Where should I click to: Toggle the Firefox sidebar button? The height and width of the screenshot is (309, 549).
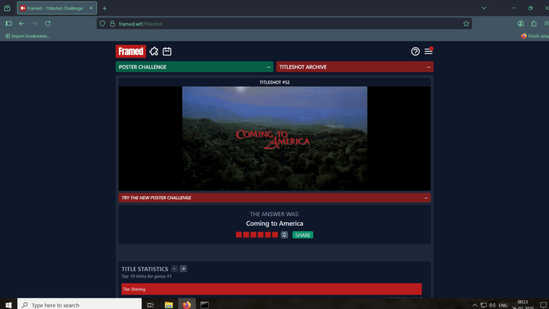click(x=9, y=24)
